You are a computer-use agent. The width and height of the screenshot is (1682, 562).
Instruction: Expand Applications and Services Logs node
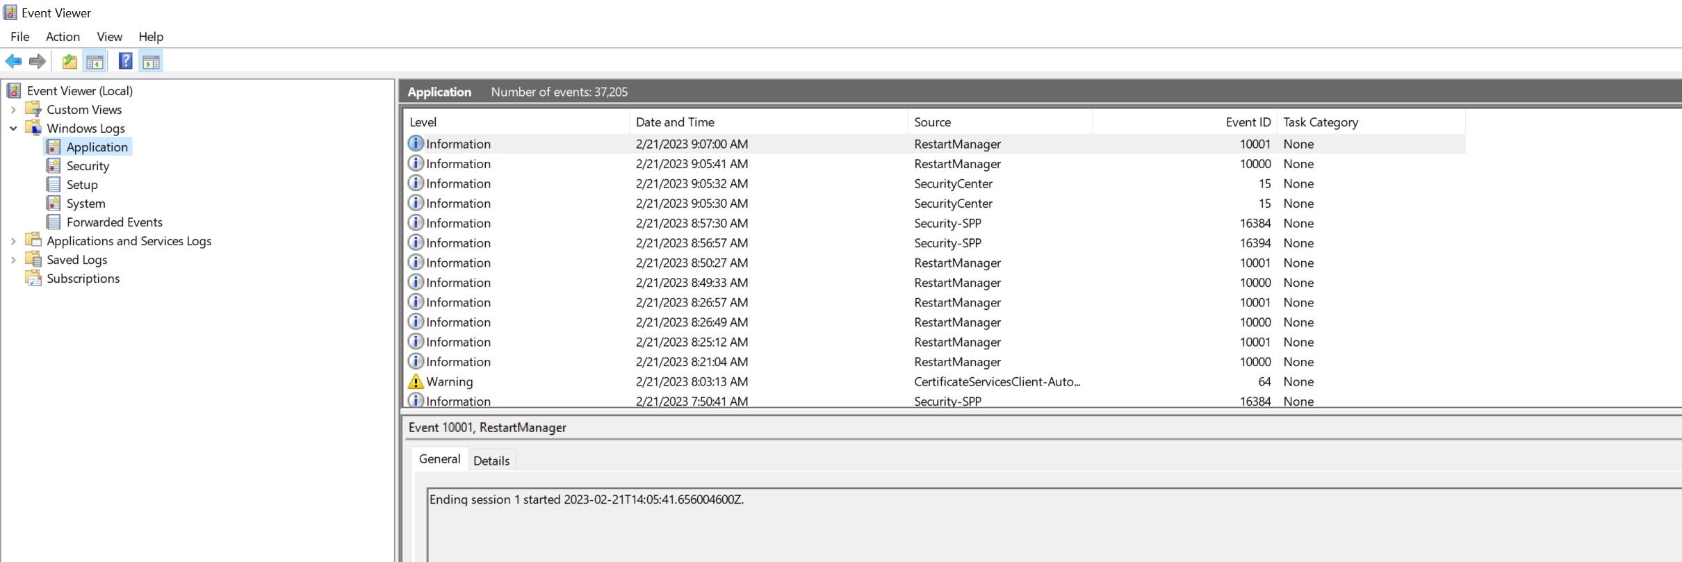pyautogui.click(x=13, y=241)
